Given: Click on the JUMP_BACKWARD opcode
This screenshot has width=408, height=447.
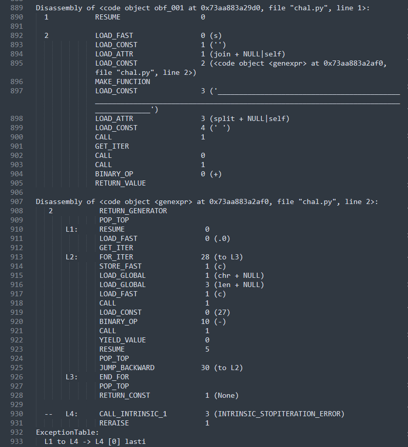Looking at the screenshot, I should (x=127, y=368).
